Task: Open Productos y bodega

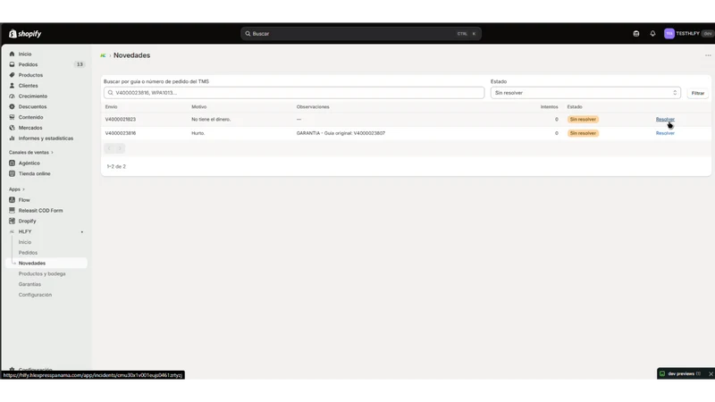Action: pyautogui.click(x=42, y=273)
